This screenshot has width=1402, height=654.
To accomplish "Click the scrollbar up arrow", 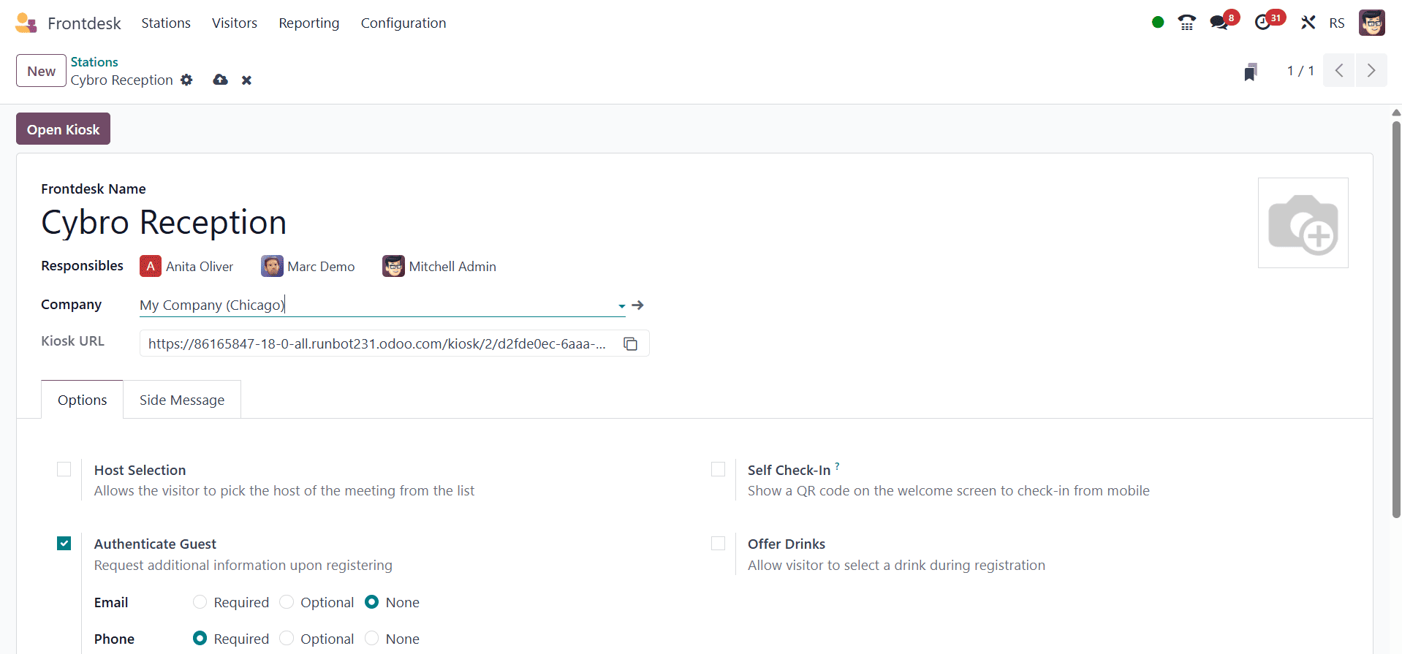I will [x=1396, y=113].
